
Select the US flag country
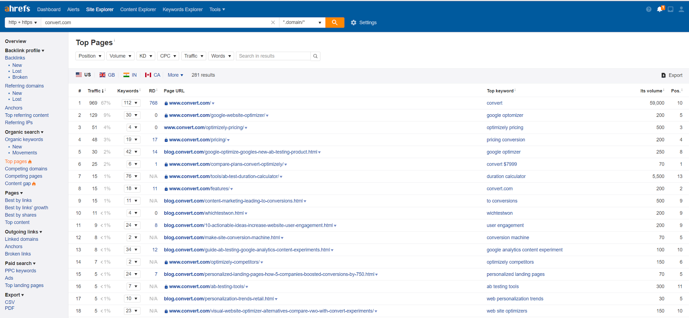[x=83, y=75]
